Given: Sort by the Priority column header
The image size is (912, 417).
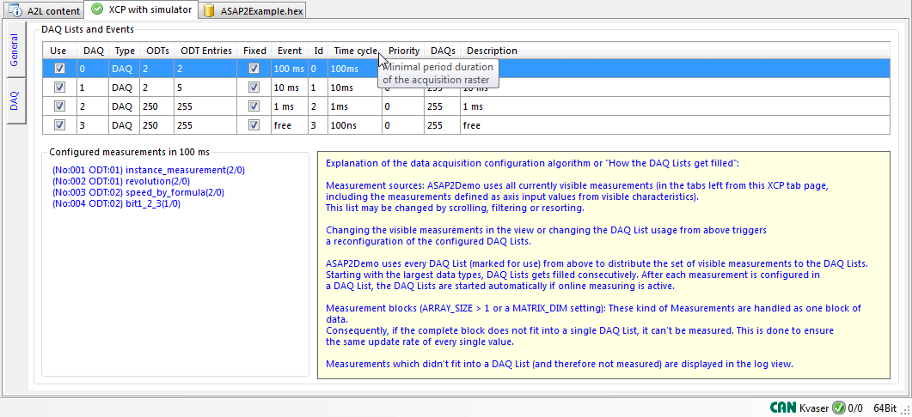Looking at the screenshot, I should click(x=404, y=51).
